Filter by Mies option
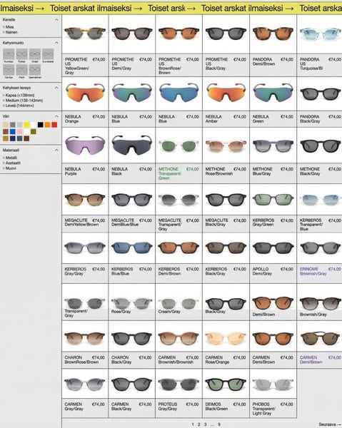 pos(8,27)
